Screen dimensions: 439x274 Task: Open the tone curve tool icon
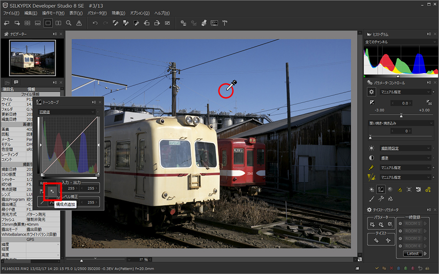380,190
